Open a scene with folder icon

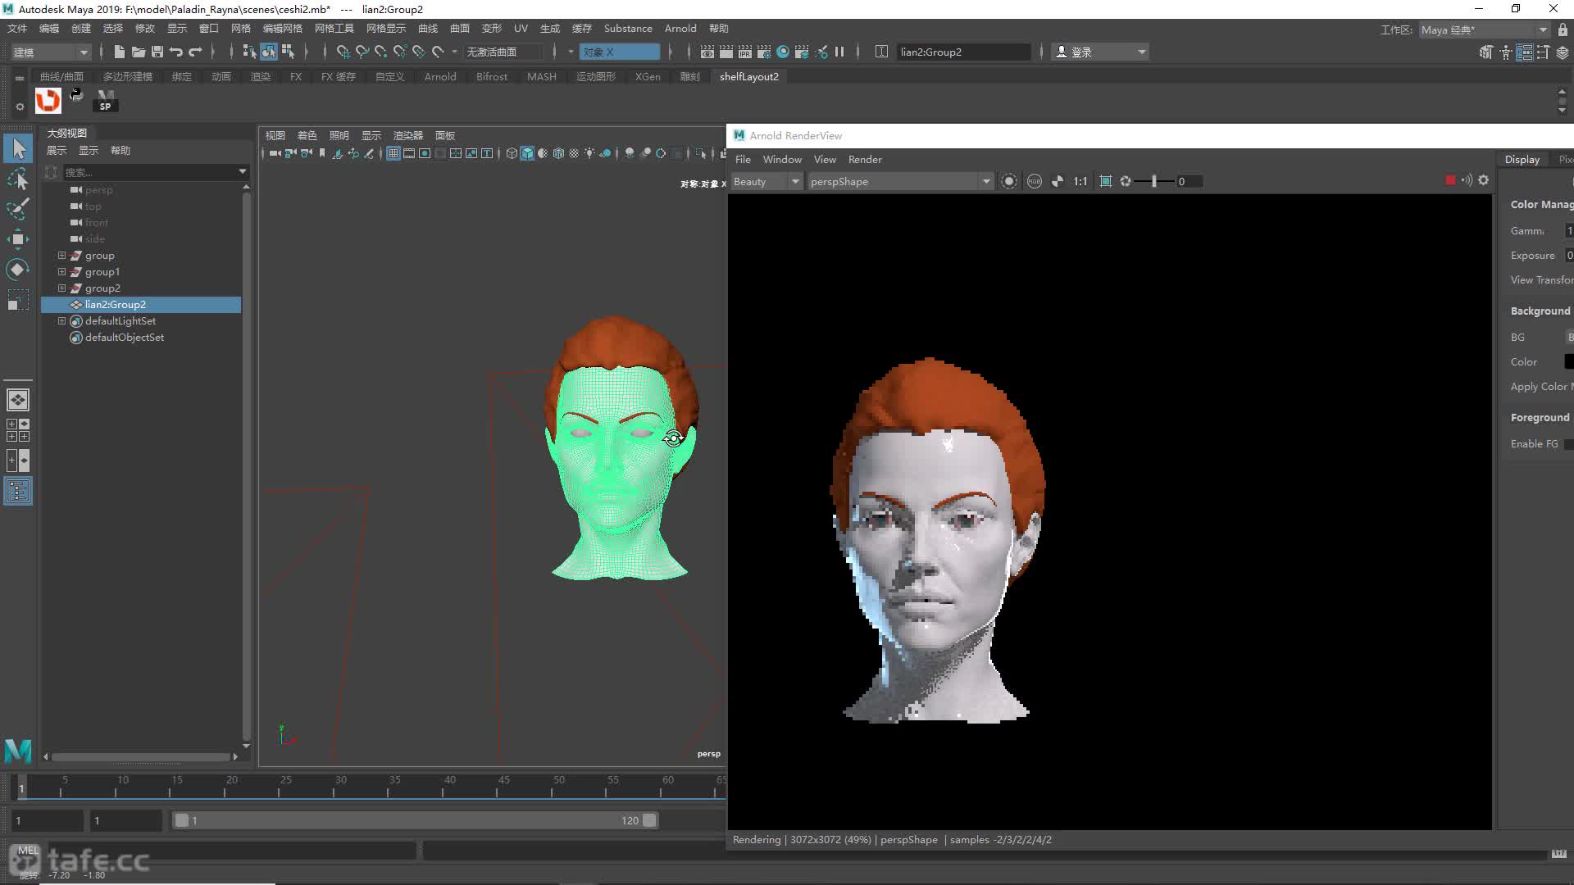coord(139,52)
